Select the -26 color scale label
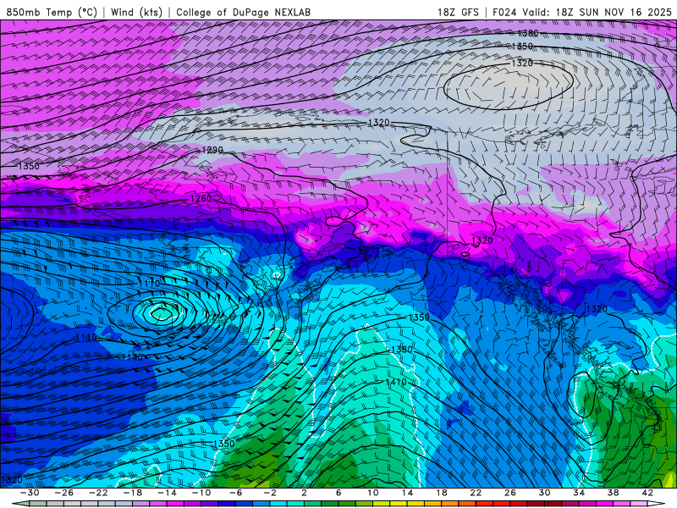This screenshot has width=677, height=508. [64, 493]
